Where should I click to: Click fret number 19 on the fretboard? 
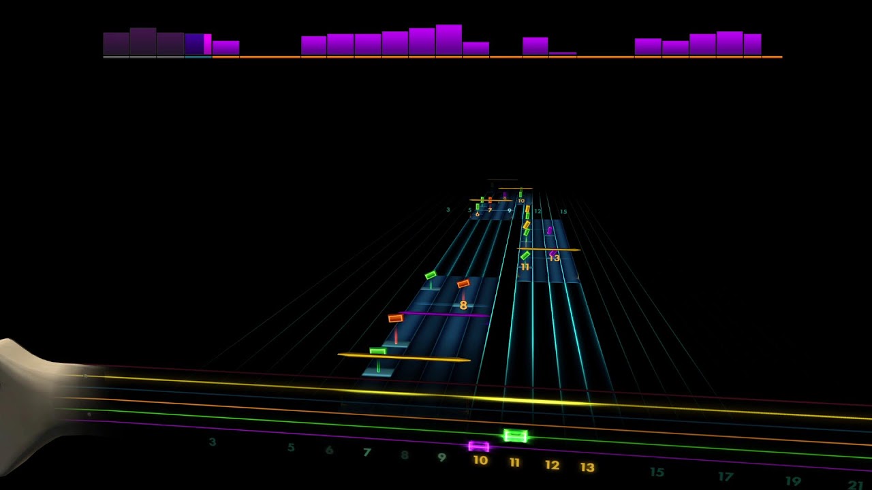click(x=793, y=481)
